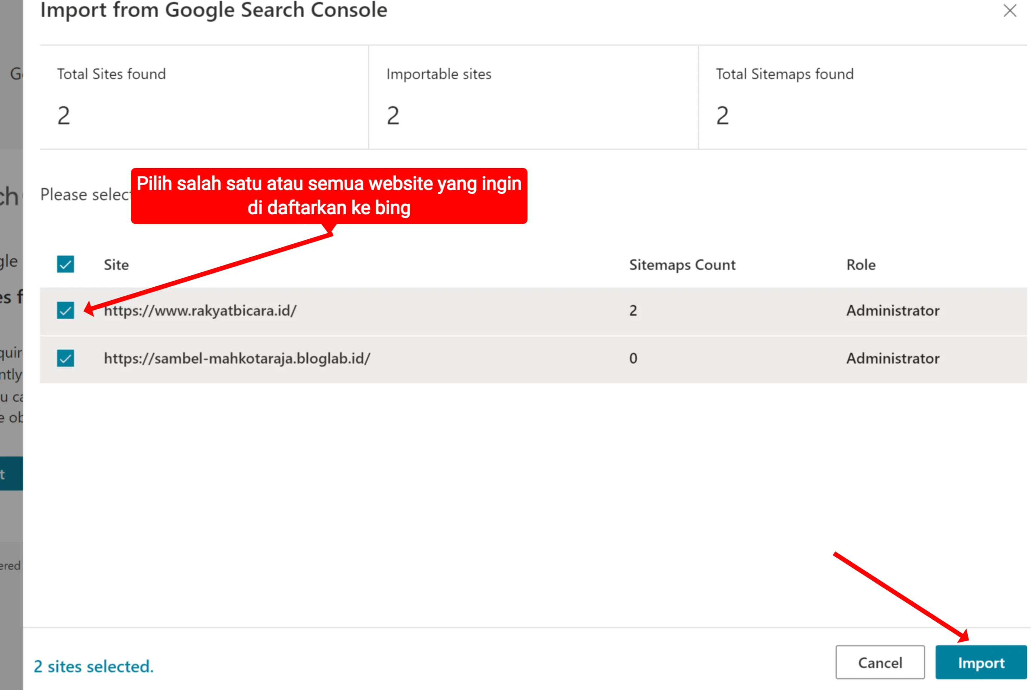Click Administrator role in sambel-mahkotaraja row
Image resolution: width=1031 pixels, height=690 pixels.
[893, 359]
